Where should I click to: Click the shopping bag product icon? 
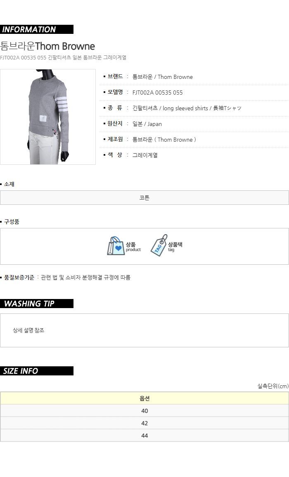116,246
